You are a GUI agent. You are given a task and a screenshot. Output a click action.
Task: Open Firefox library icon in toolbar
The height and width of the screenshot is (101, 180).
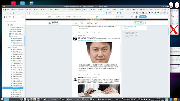(x=134, y=13)
